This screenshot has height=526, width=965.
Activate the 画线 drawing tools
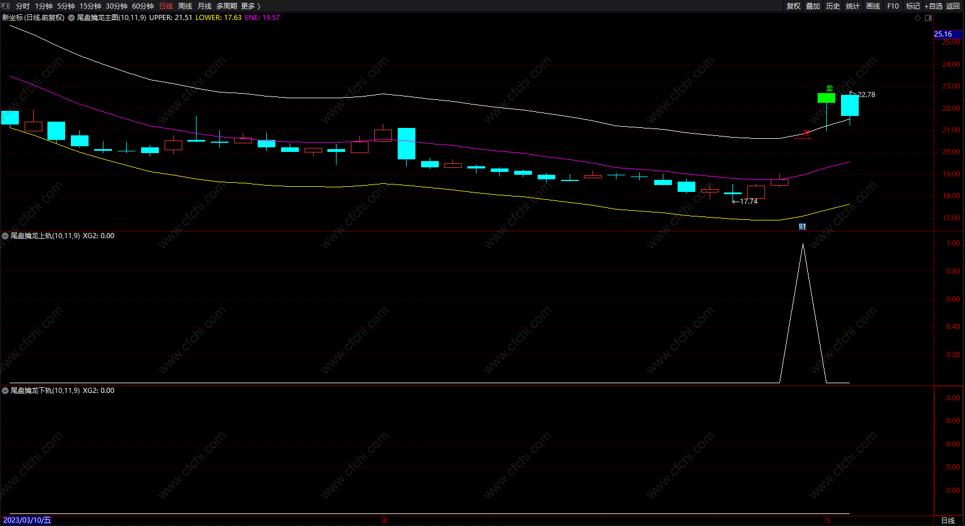tap(873, 6)
